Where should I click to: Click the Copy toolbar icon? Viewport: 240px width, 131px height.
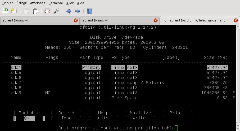click(26, 11)
